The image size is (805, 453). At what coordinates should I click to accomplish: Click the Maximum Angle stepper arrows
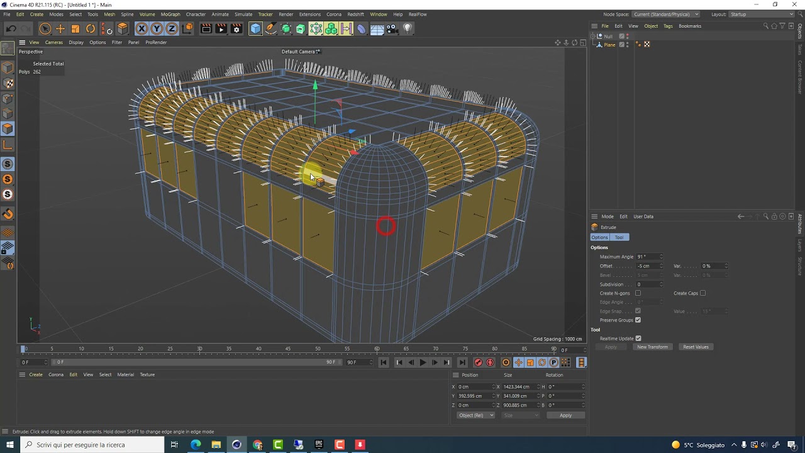(661, 257)
